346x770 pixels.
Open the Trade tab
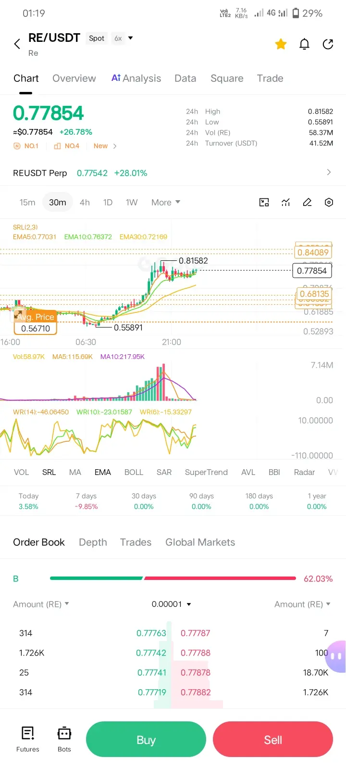pos(270,78)
